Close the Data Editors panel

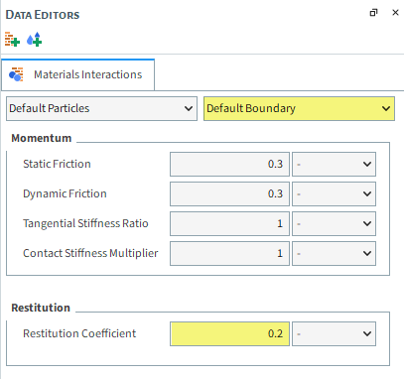[x=395, y=13]
